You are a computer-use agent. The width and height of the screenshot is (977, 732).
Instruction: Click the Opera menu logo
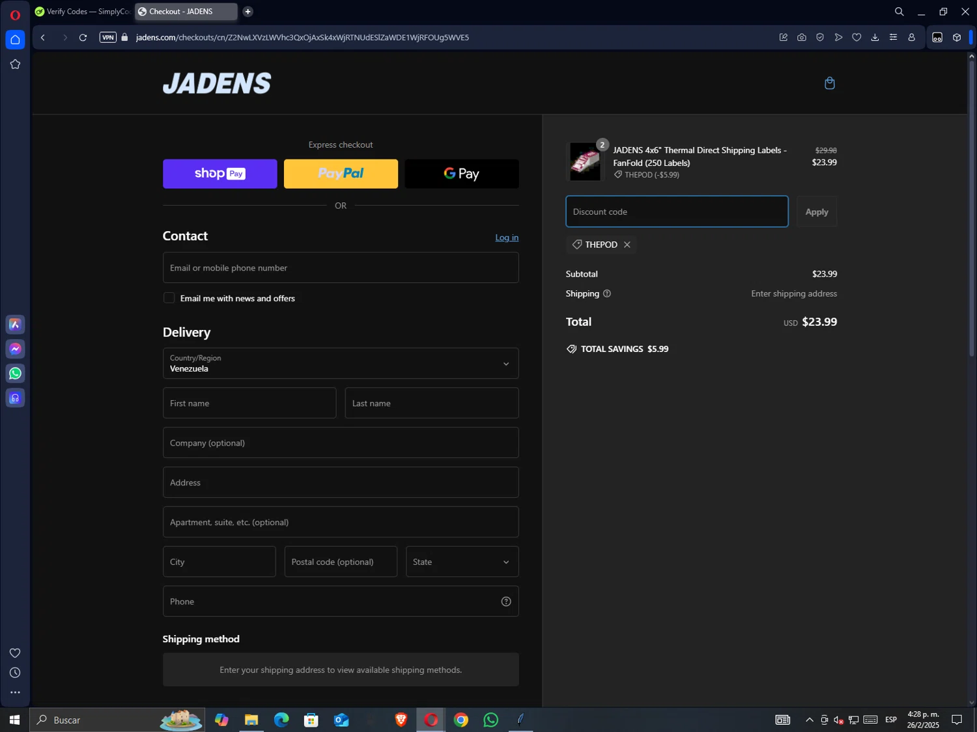point(15,14)
